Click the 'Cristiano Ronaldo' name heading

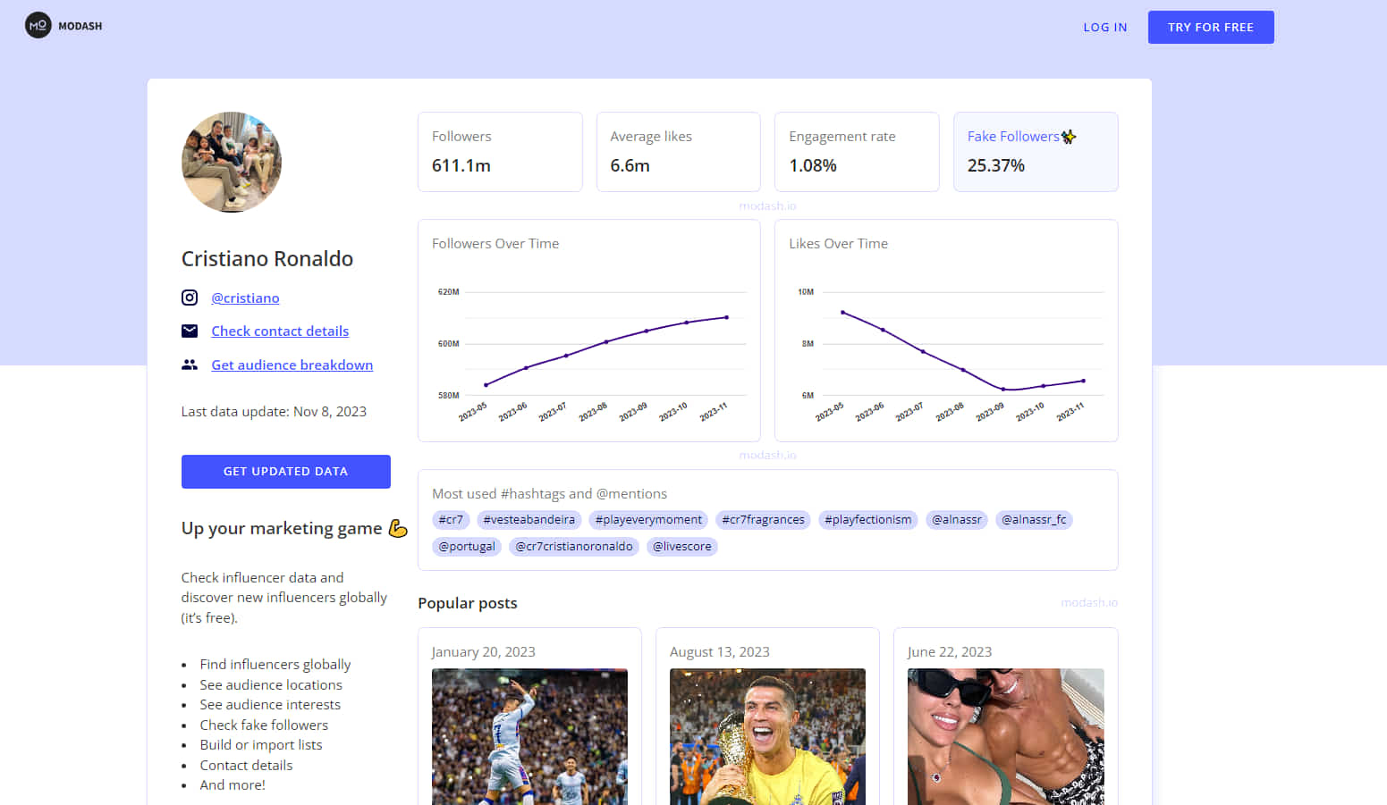(x=267, y=259)
